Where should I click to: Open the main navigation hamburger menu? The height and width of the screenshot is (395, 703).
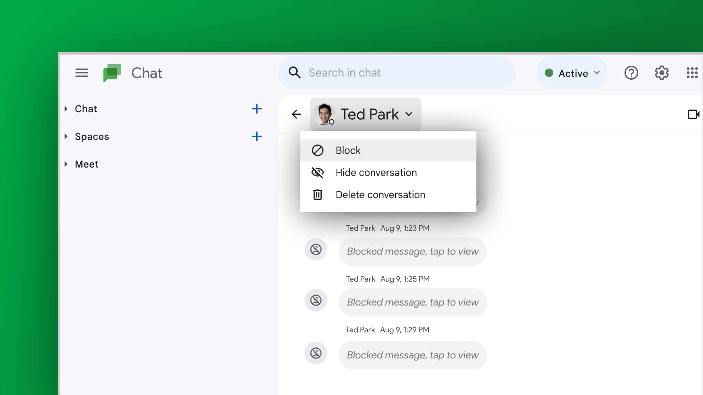coord(81,73)
